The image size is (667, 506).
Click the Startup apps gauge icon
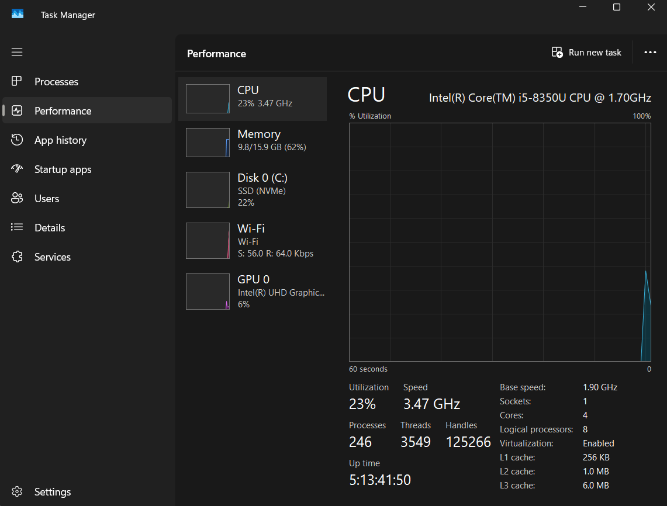[16, 169]
